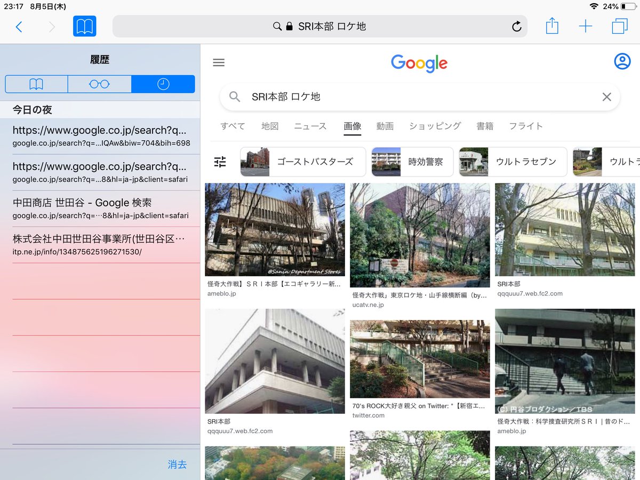The image size is (640, 480).
Task: Open 70's ROCK大好き親父 Twitter image
Action: (420, 359)
